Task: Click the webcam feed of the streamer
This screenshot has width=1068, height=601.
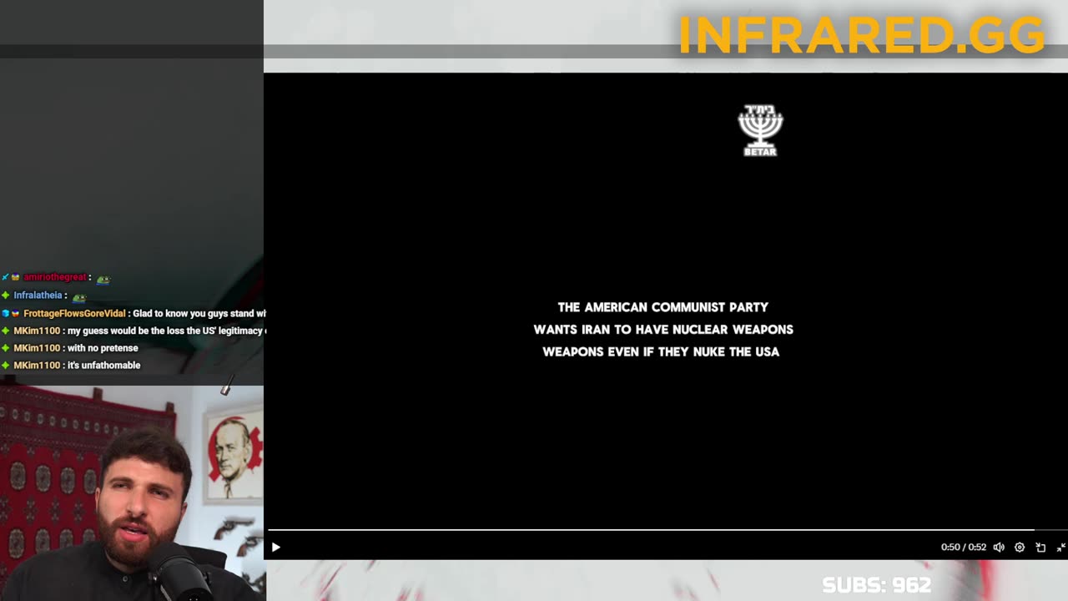Action: 132,492
